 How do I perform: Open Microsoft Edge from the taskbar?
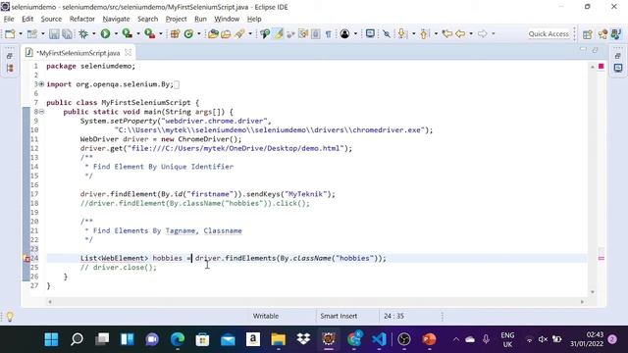(178, 339)
